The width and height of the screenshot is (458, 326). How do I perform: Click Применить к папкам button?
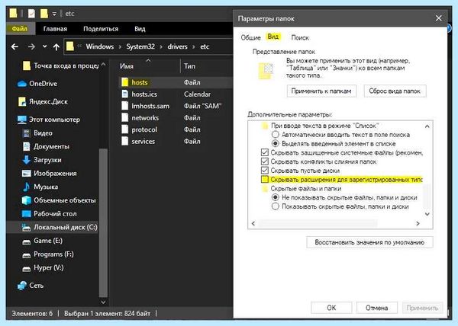[x=321, y=91]
